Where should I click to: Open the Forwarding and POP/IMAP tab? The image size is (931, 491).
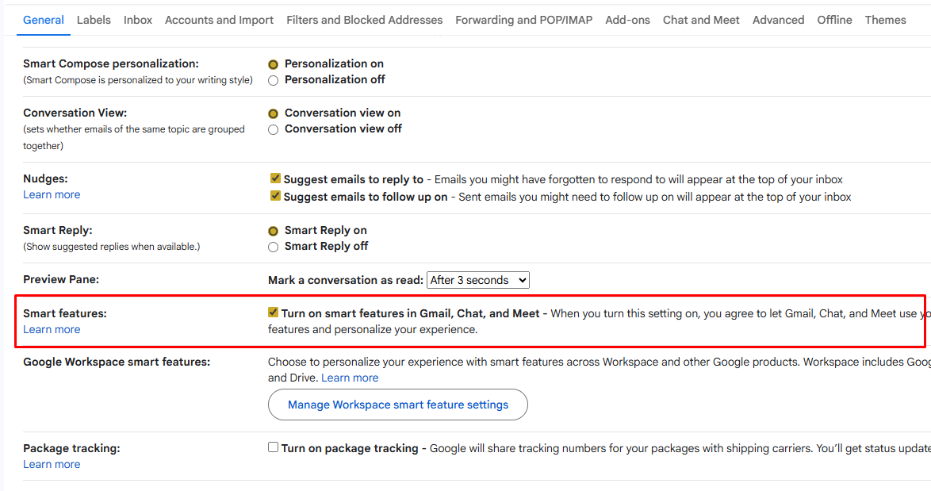pyautogui.click(x=523, y=20)
